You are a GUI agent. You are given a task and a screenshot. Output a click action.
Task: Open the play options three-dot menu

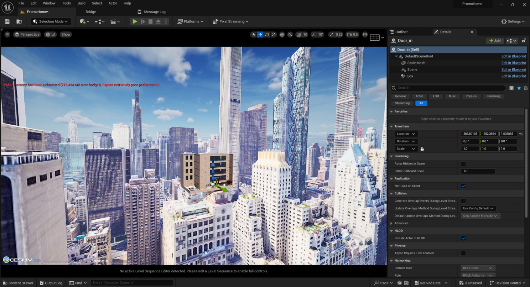pyautogui.click(x=166, y=21)
